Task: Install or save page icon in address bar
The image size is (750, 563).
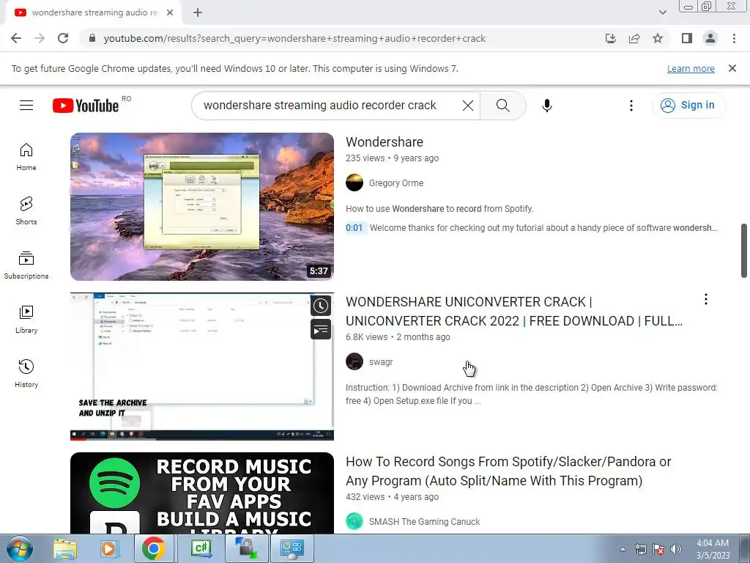Action: [x=611, y=38]
